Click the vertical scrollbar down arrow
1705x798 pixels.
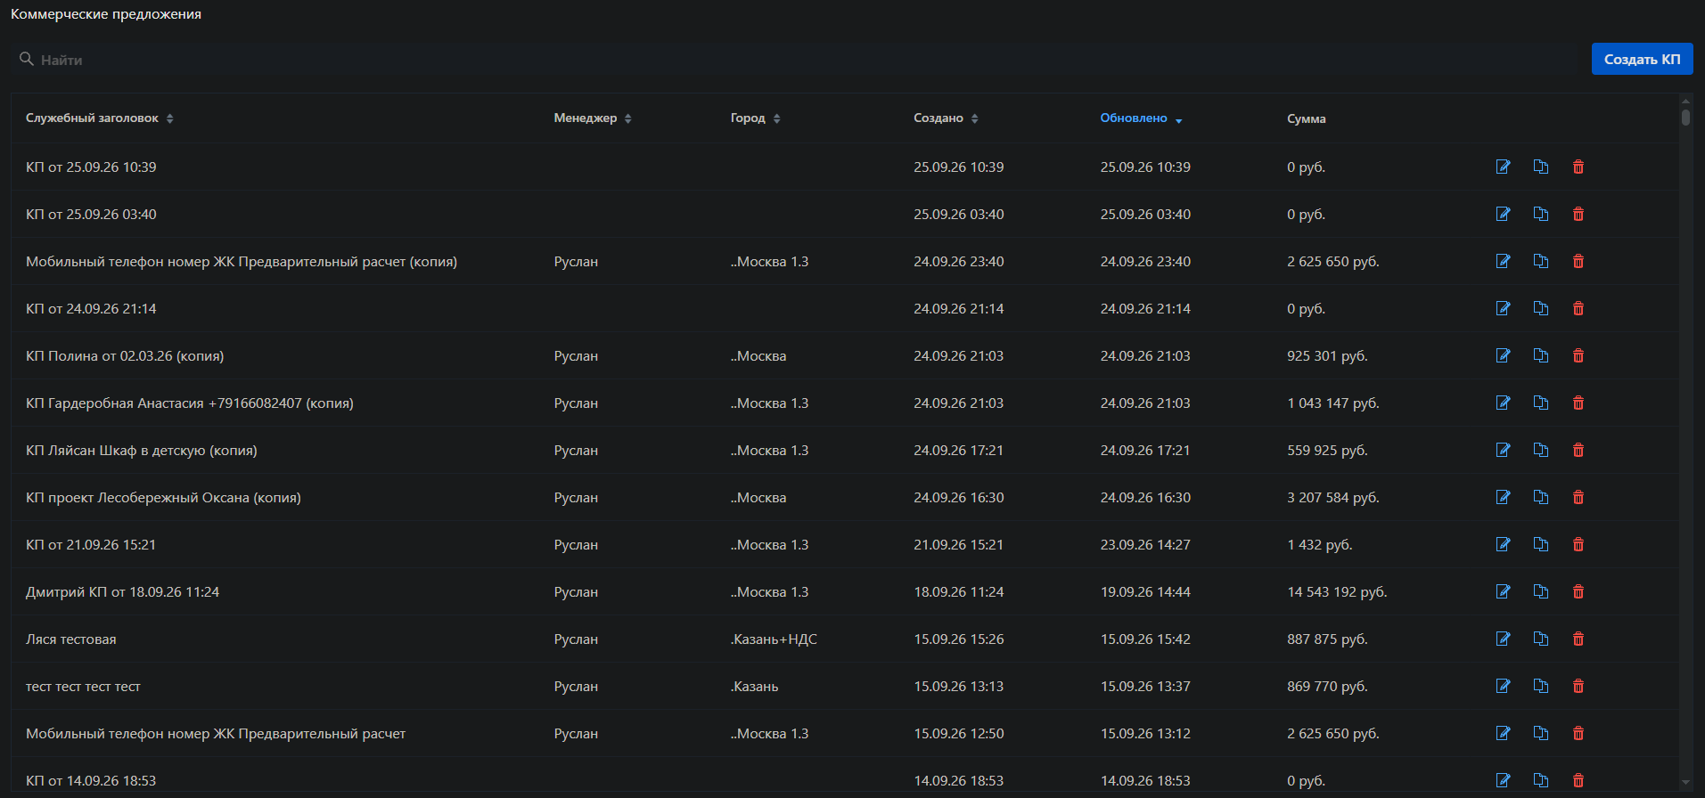(1685, 782)
